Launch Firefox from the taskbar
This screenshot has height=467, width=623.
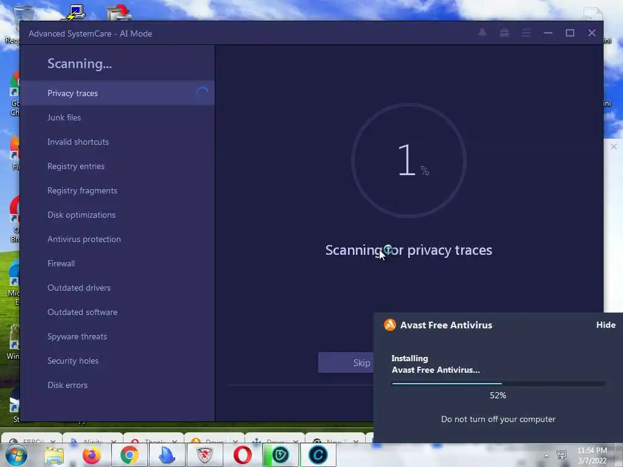[91, 455]
